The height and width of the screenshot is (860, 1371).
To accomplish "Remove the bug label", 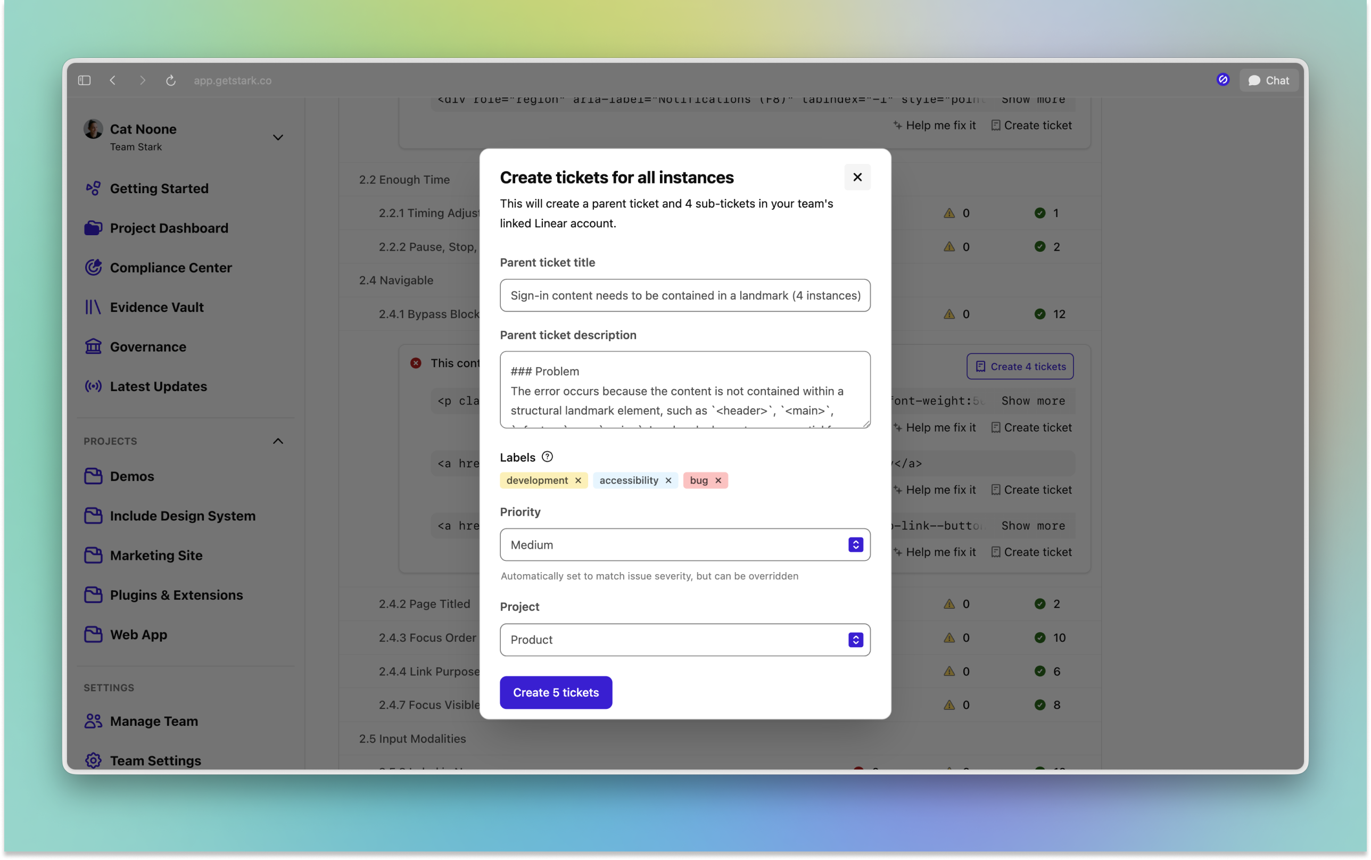I will 717,481.
